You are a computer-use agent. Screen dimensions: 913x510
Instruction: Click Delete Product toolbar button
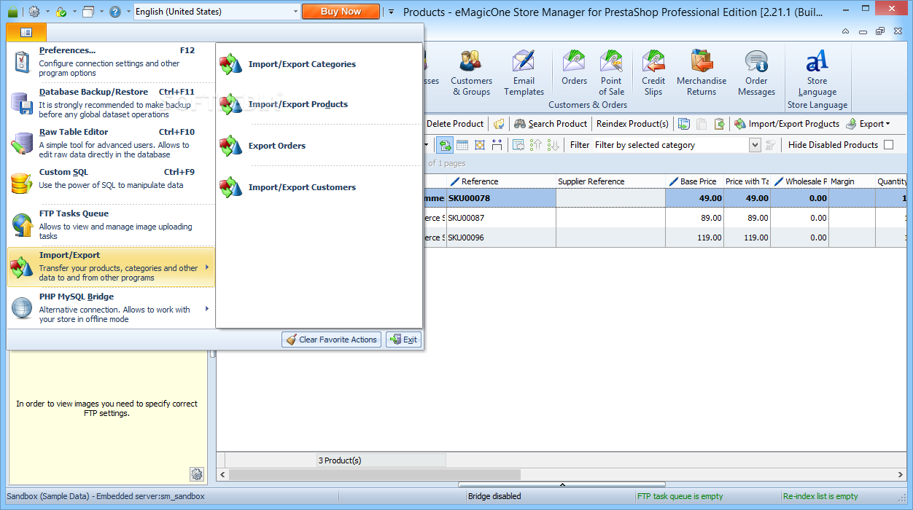[455, 124]
